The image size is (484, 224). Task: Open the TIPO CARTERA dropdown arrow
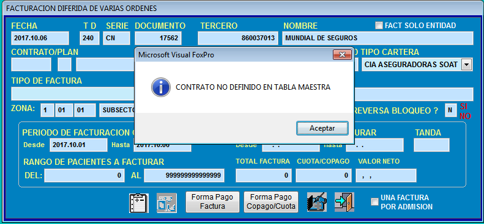tap(466, 65)
